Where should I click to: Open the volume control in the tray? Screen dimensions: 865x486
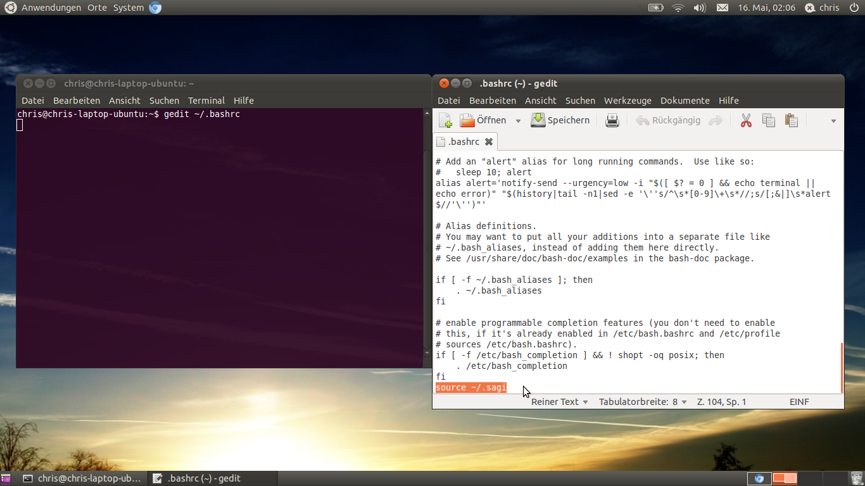[700, 8]
